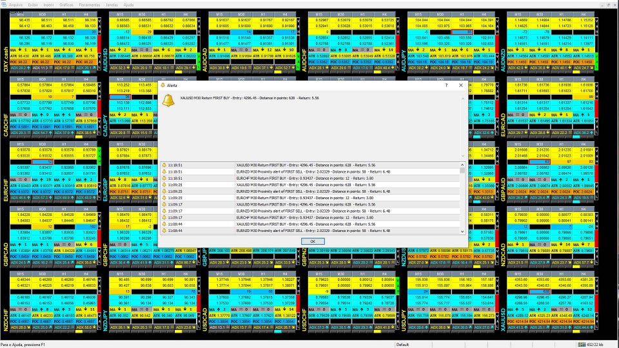Click the 'Para o Ajuda, pressione F1' status text
The height and width of the screenshot is (348, 619).
point(23,345)
